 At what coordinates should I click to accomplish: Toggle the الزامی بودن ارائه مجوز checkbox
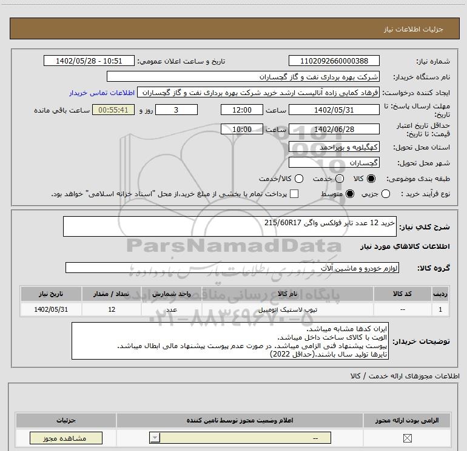(407, 438)
